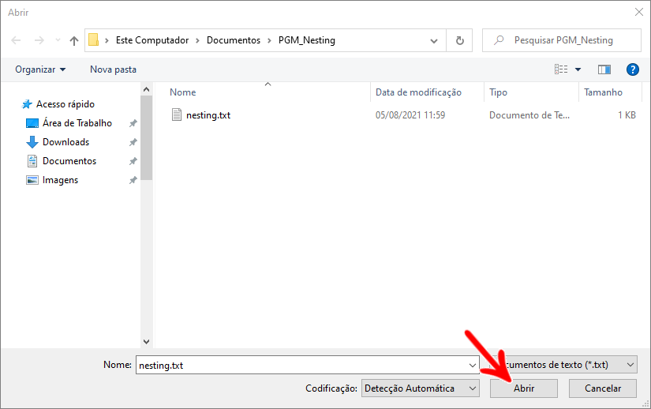
Task: Sort by Data de modificação column
Action: pos(418,92)
